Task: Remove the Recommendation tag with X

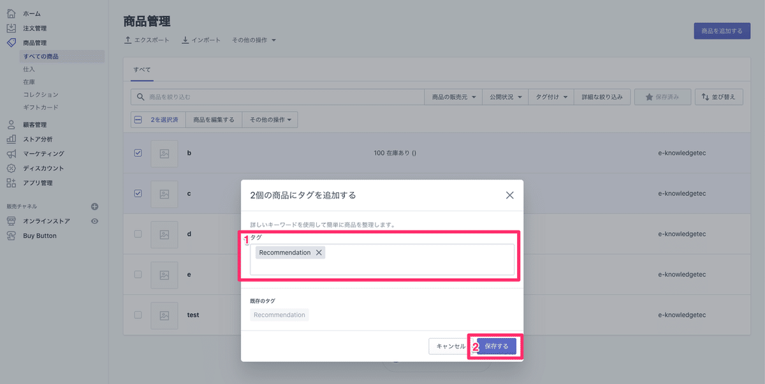Action: coord(319,253)
